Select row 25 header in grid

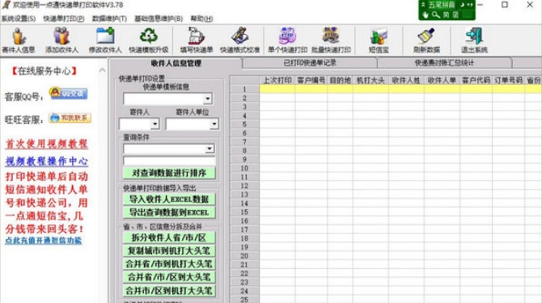click(244, 299)
